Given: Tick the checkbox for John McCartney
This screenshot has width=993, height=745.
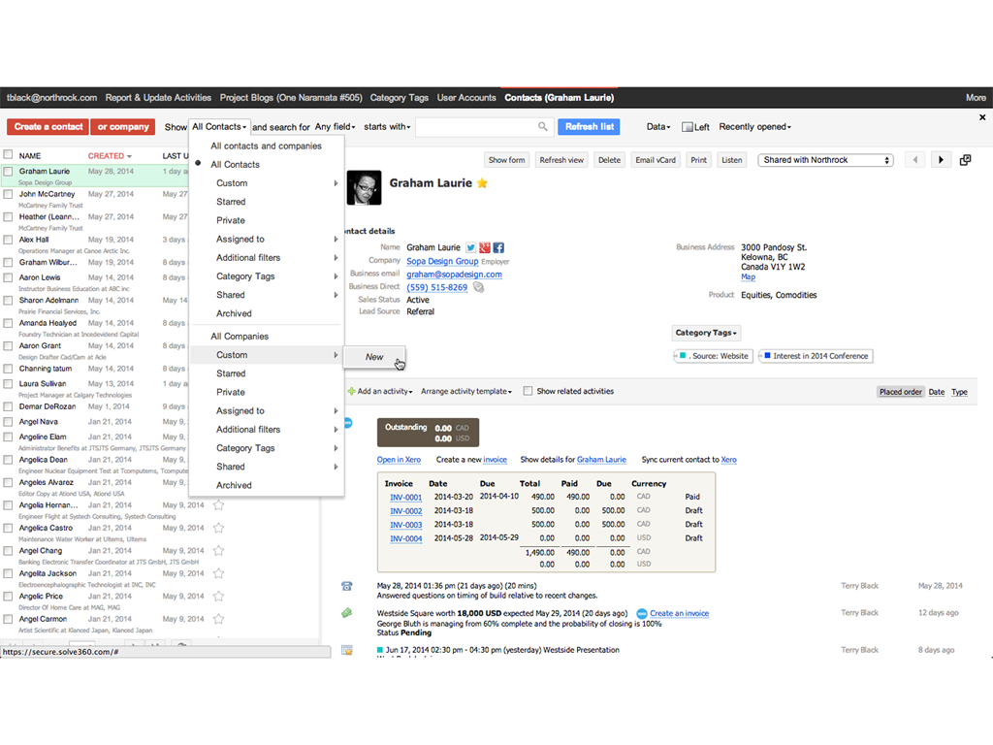Looking at the screenshot, I should pos(9,194).
